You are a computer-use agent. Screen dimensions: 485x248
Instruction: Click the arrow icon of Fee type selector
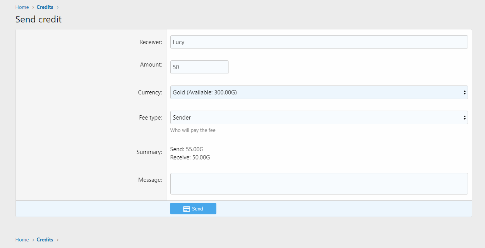point(464,118)
